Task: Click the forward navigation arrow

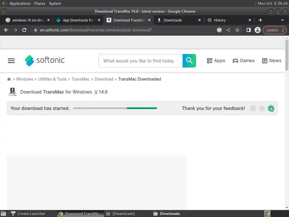Action: pyautogui.click(x=15, y=30)
